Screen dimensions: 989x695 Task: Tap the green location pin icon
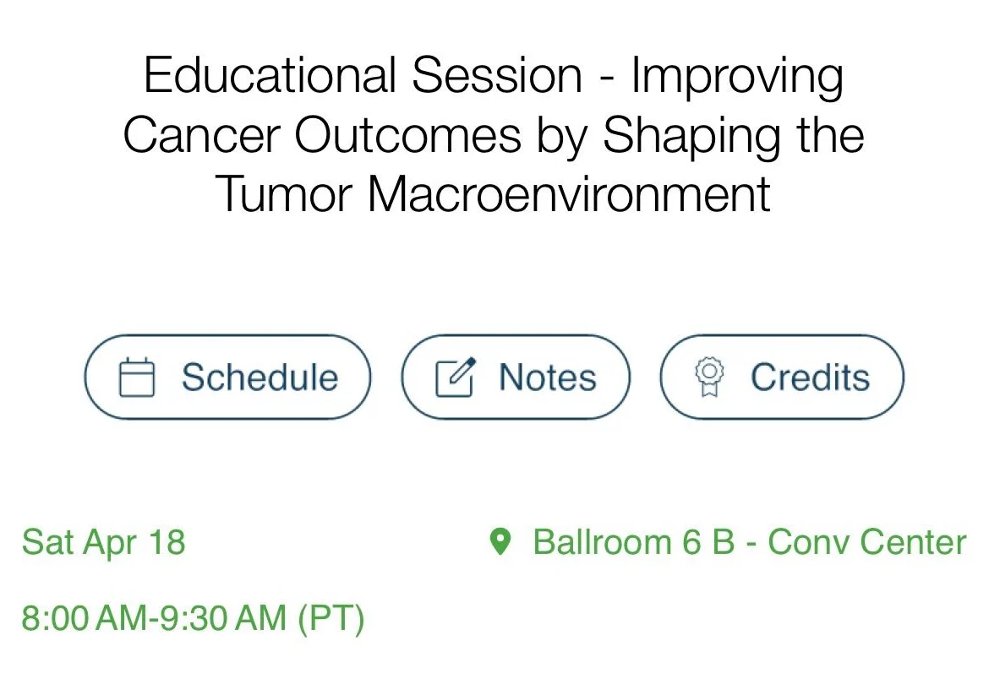[501, 541]
